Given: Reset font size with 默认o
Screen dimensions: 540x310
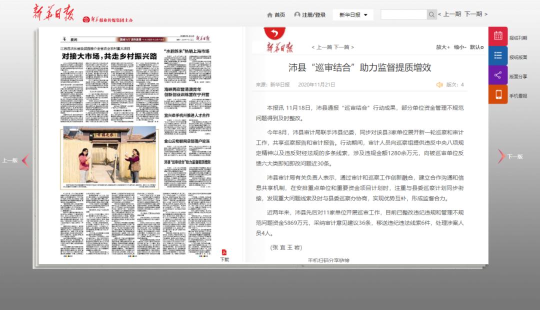Looking at the screenshot, I should coord(476,47).
